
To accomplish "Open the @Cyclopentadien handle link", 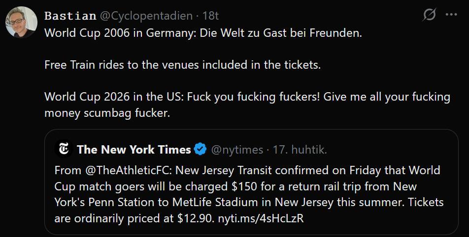I will point(146,16).
